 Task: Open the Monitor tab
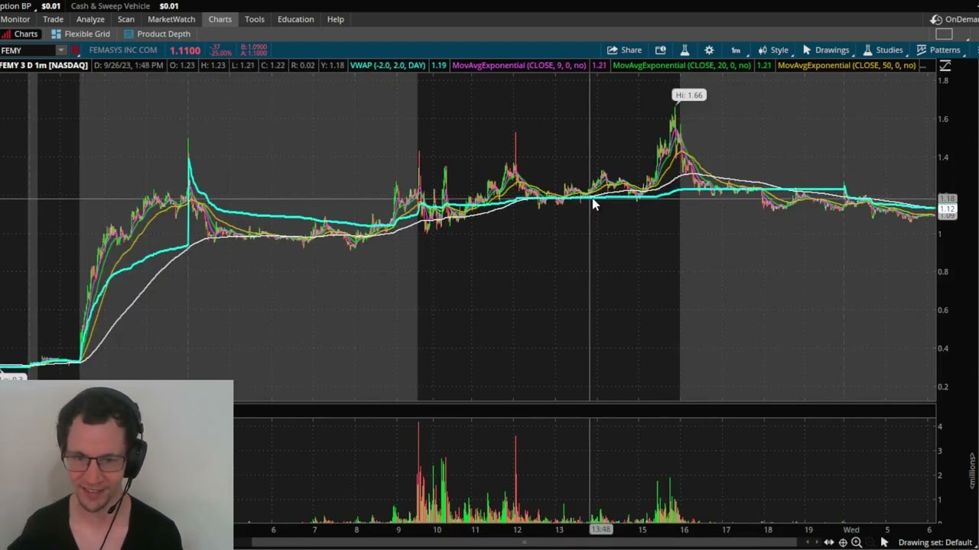click(x=15, y=19)
